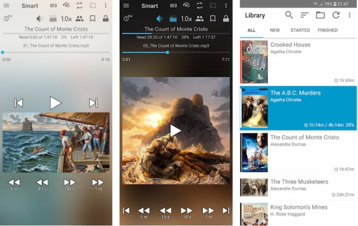Open sleep timer in dark player
Screen dimensions: 358x226
(128, 18)
